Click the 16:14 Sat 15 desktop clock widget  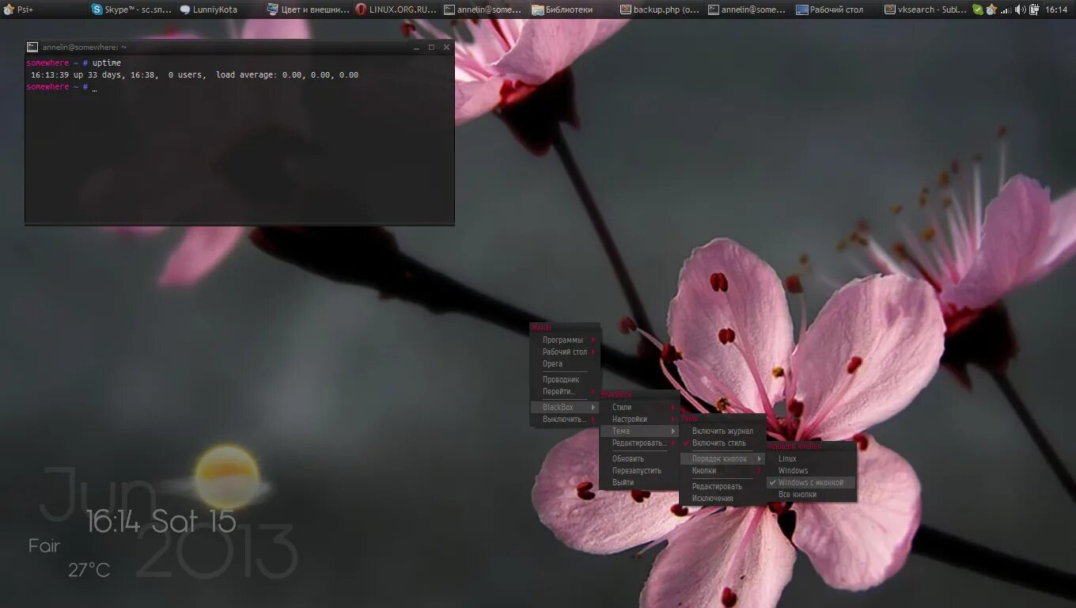[x=161, y=521]
